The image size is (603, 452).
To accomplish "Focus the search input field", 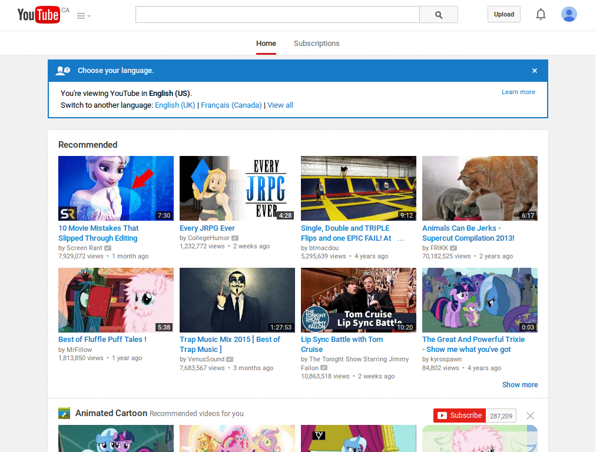I will pos(277,15).
